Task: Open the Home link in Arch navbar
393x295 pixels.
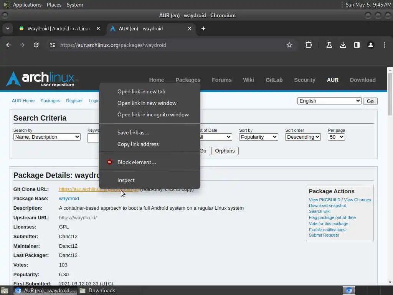Action: click(157, 80)
